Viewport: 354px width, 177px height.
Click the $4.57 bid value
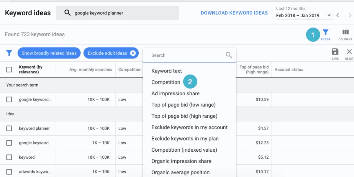[263, 128]
